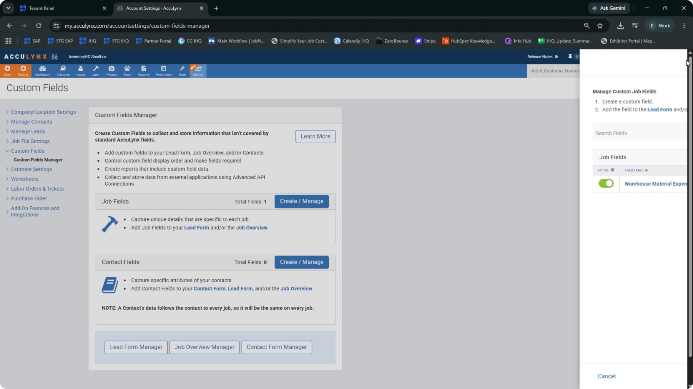Click the browser reload icon
Viewport: 693px width, 389px height.
pos(38,26)
